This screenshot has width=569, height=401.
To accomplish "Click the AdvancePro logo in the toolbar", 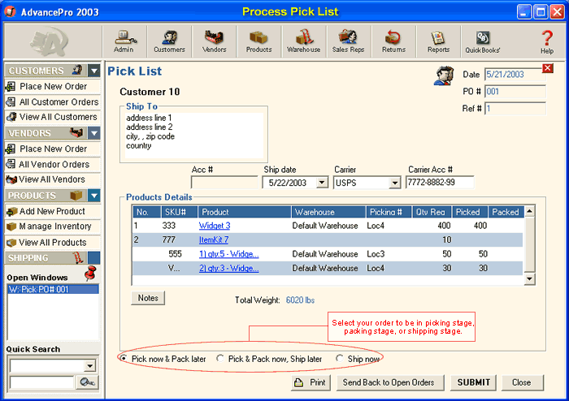I will point(50,41).
